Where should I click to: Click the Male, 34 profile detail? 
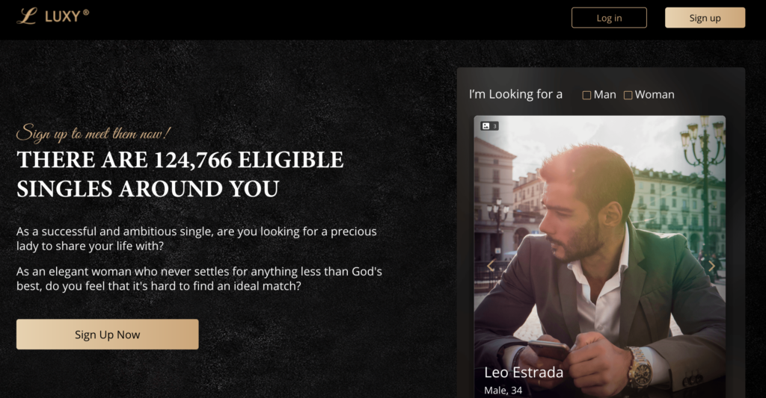pos(503,391)
